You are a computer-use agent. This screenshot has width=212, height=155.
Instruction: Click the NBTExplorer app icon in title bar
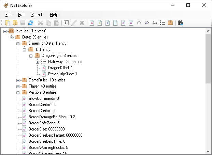click(6, 5)
